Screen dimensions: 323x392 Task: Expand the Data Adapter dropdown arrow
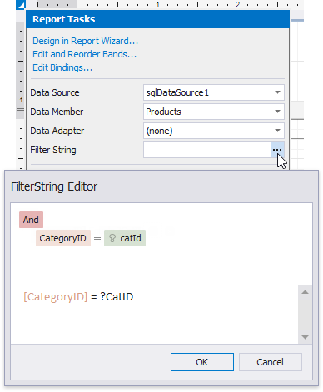[277, 131]
